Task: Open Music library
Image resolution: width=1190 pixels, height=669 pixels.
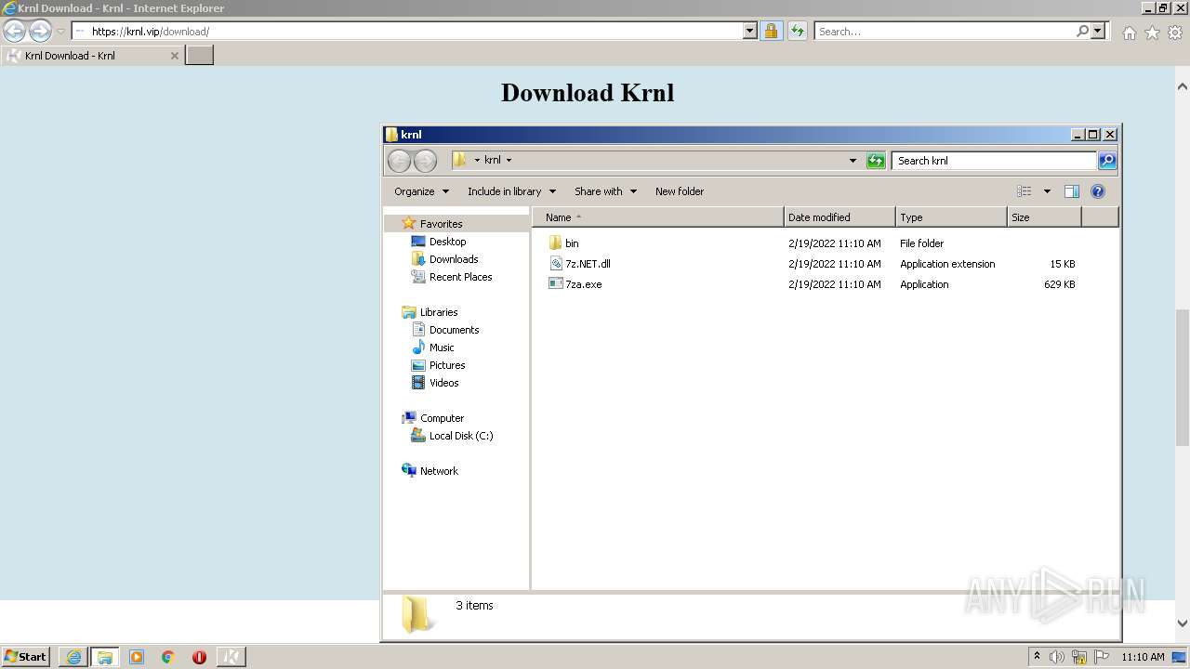Action: [442, 348]
